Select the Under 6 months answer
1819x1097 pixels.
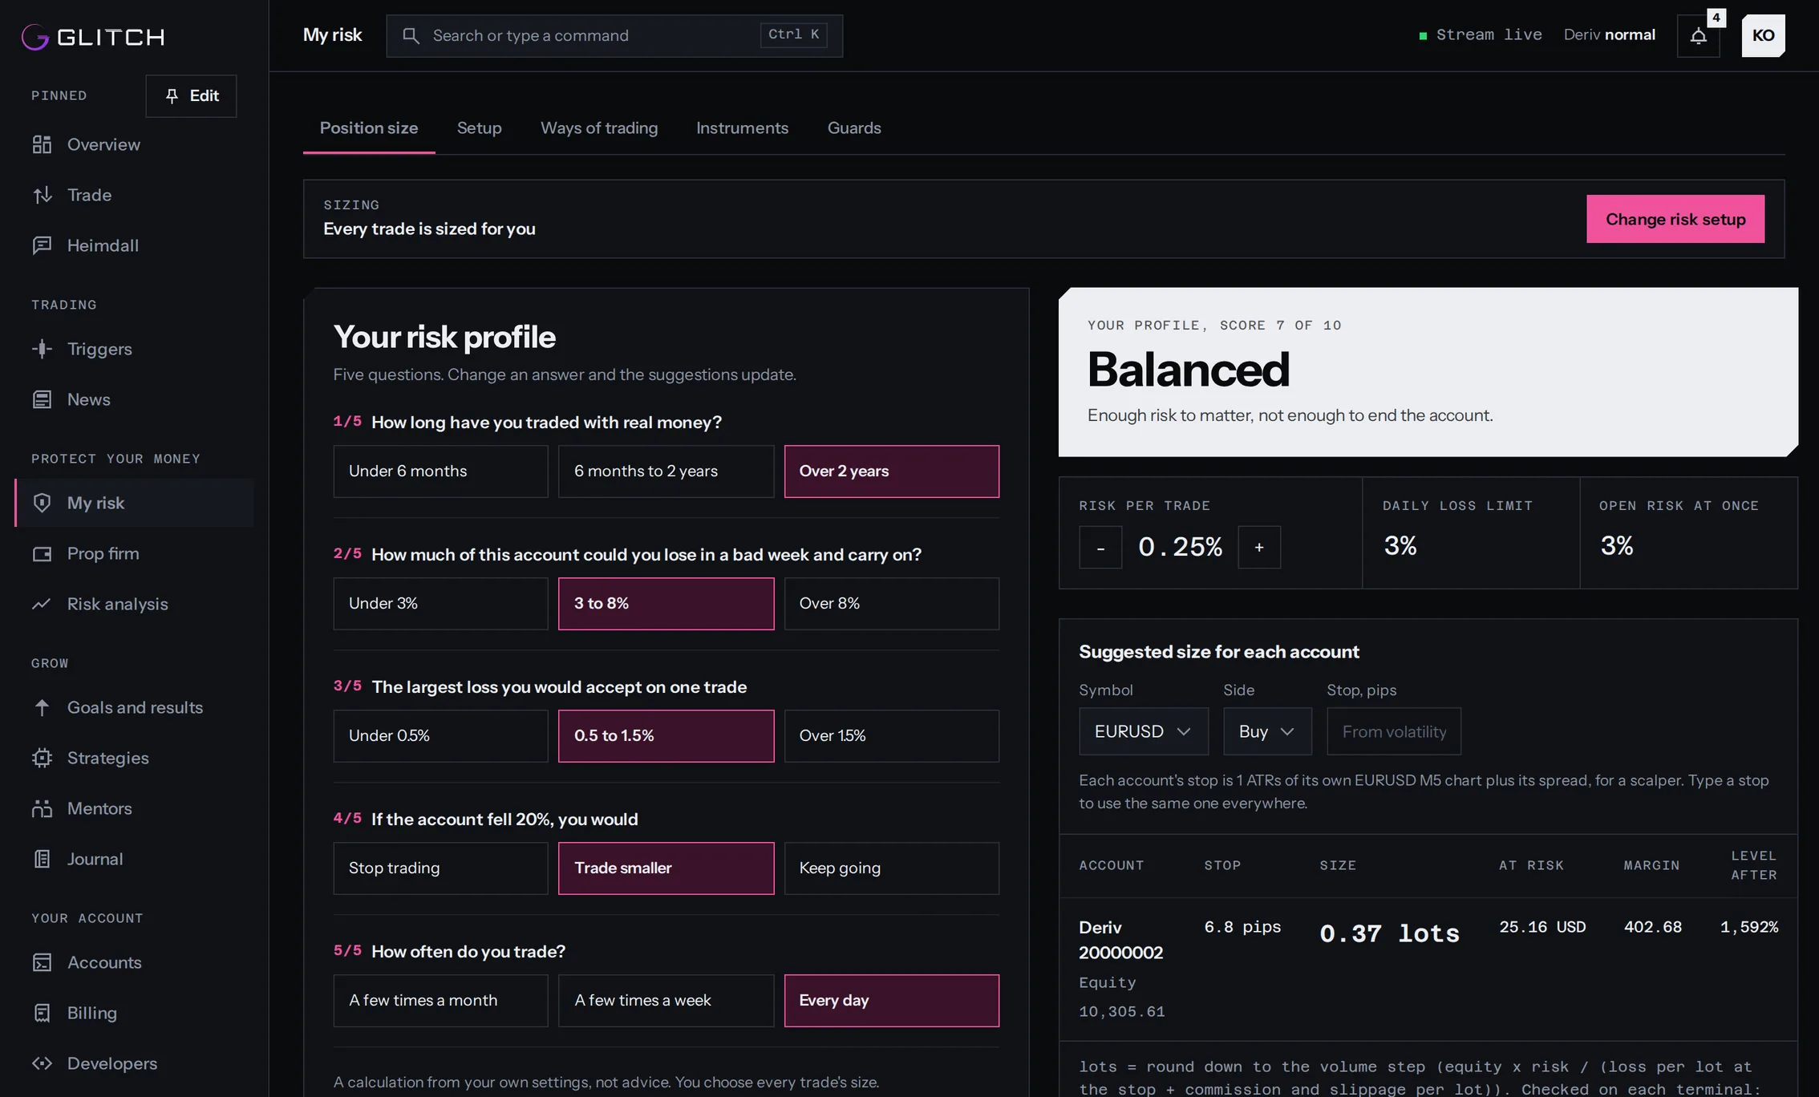coord(440,472)
